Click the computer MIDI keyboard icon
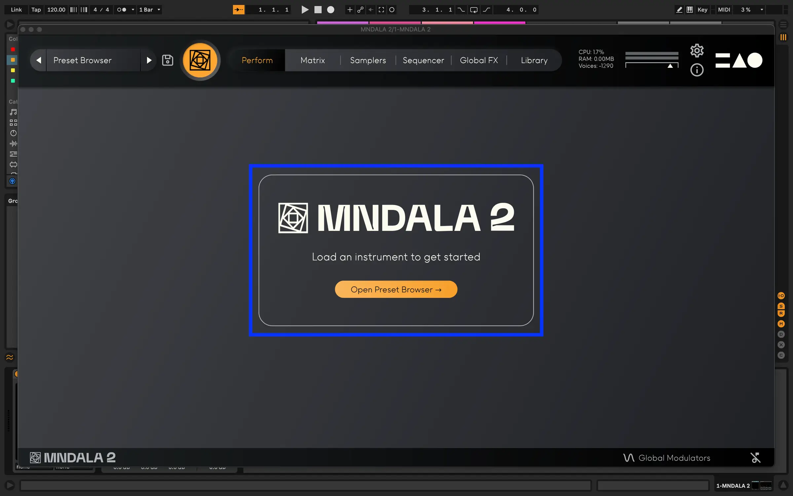The width and height of the screenshot is (793, 496). (x=690, y=10)
